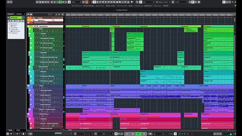
Task: Switch to the Visibility tab
Action: tap(19, 14)
